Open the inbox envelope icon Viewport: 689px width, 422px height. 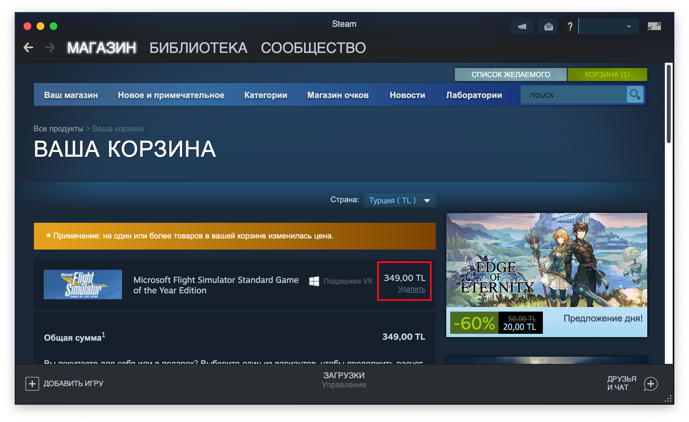548,26
